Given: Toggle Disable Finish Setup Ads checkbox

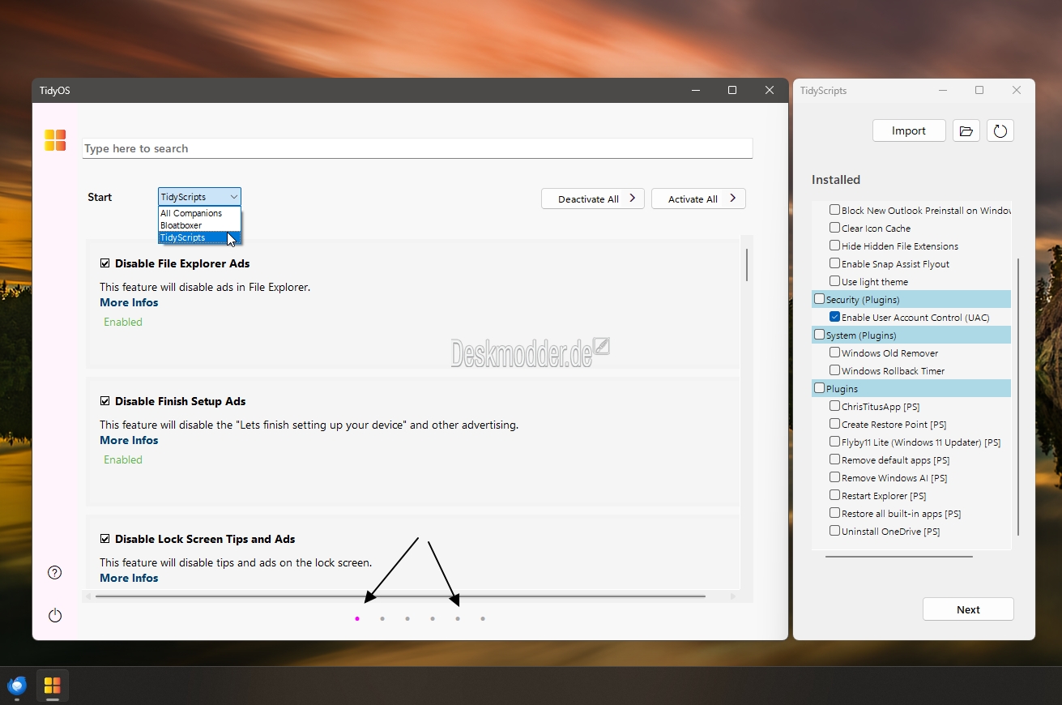Looking at the screenshot, I should click(105, 401).
